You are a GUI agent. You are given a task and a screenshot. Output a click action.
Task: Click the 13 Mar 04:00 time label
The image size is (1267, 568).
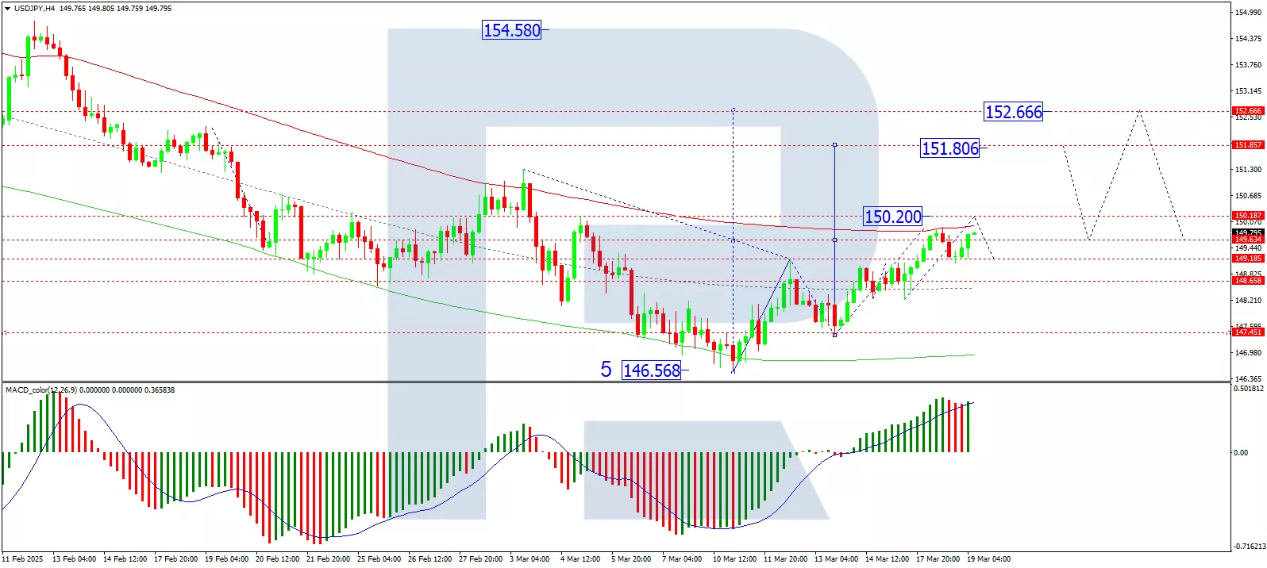click(836, 559)
